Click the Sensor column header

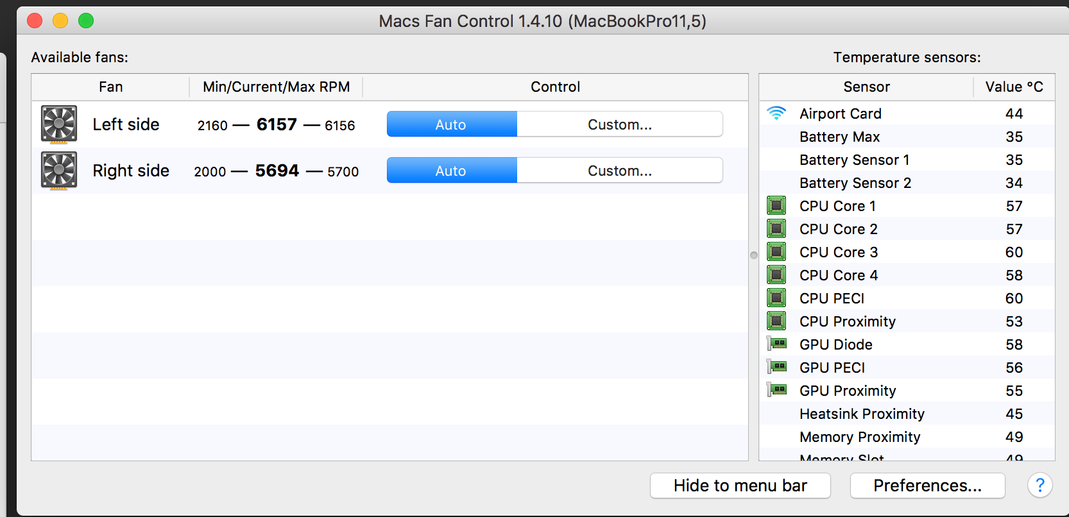coord(866,87)
